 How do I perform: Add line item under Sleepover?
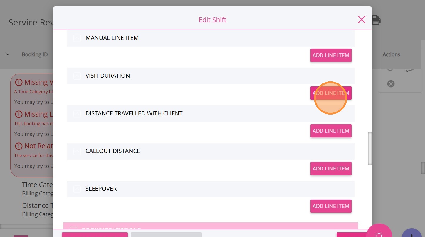pos(331,206)
